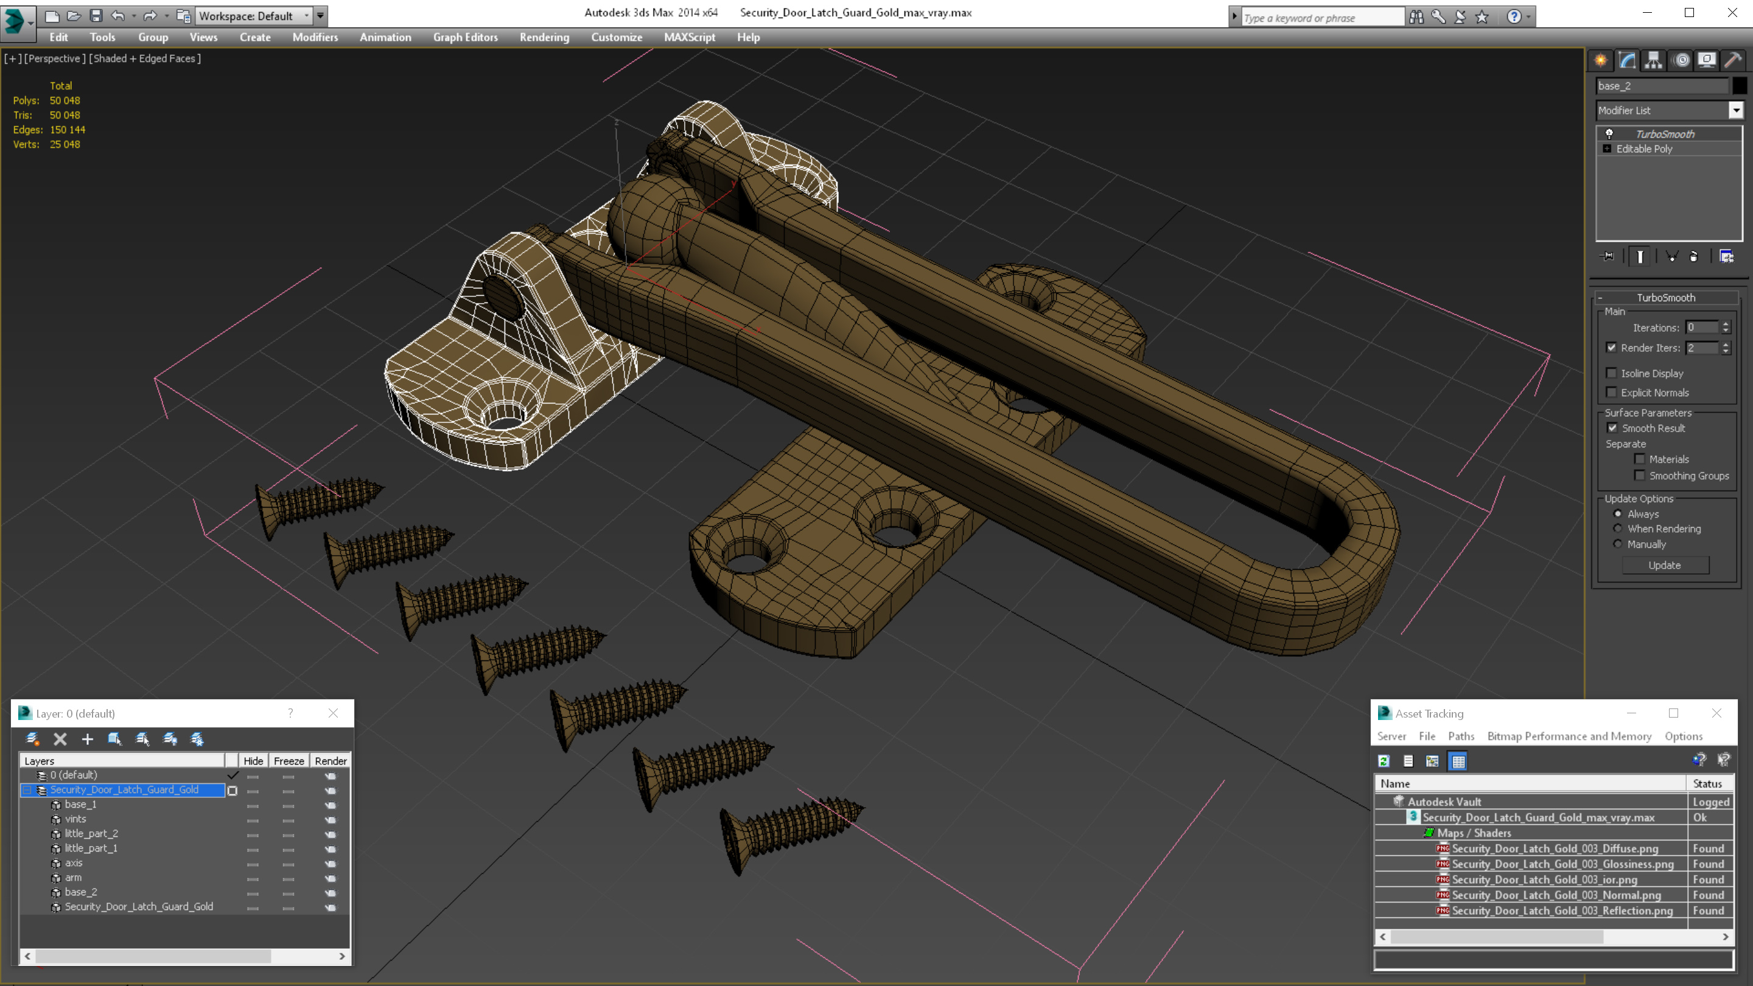Image resolution: width=1753 pixels, height=986 pixels.
Task: Select the Always update option
Action: [x=1618, y=514]
